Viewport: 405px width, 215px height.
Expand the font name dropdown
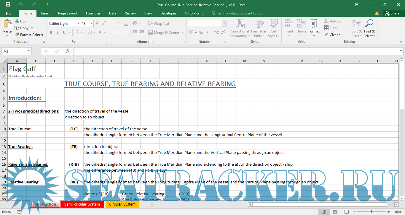[x=79, y=24]
